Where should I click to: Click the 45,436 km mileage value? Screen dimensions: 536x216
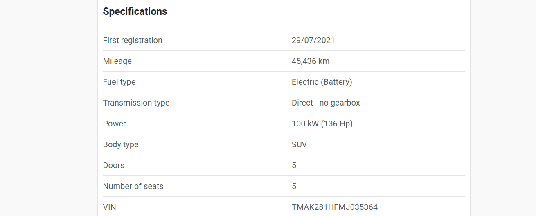tap(311, 61)
